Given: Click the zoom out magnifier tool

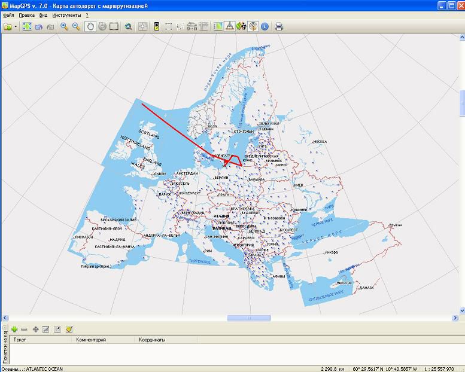Looking at the screenshot, I should pyautogui.click(x=76, y=26).
